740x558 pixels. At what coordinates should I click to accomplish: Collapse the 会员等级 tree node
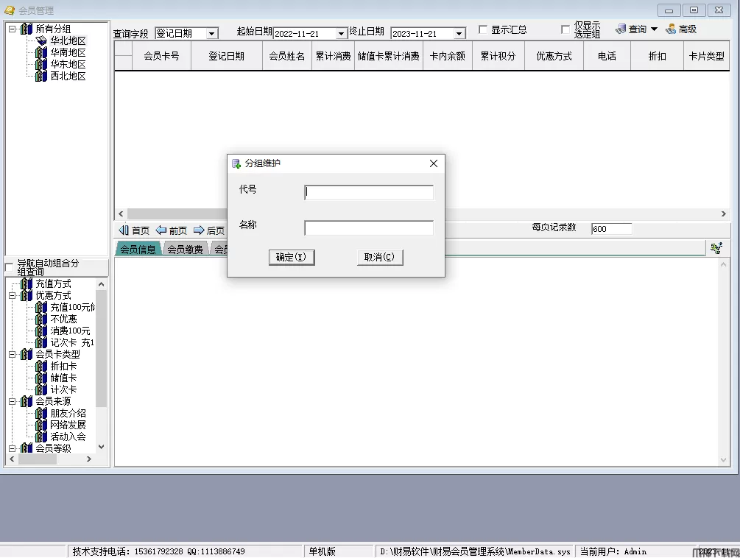(x=13, y=448)
